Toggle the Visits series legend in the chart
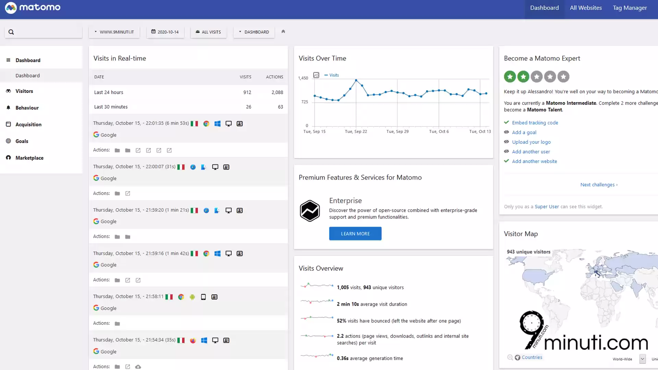 (331, 75)
